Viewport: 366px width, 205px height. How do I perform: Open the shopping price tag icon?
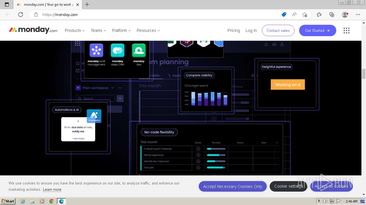pos(284,15)
